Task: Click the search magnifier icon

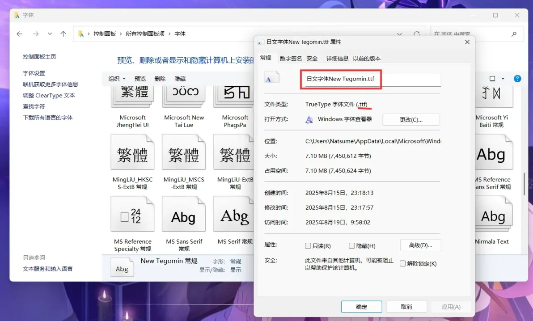Action: click(514, 34)
